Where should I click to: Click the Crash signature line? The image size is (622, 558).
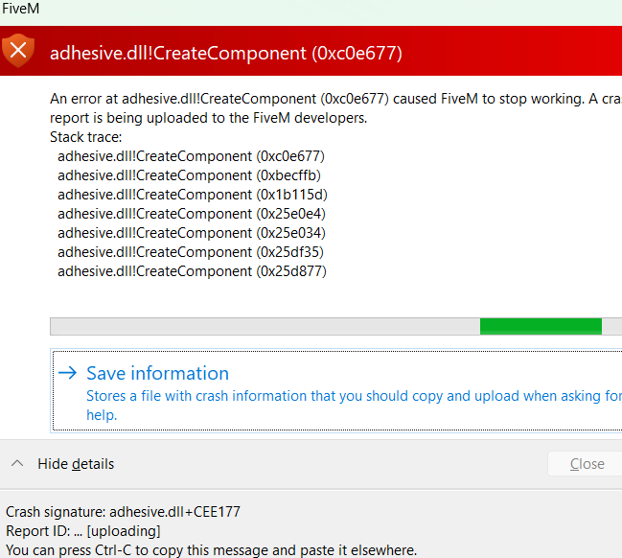[123, 512]
